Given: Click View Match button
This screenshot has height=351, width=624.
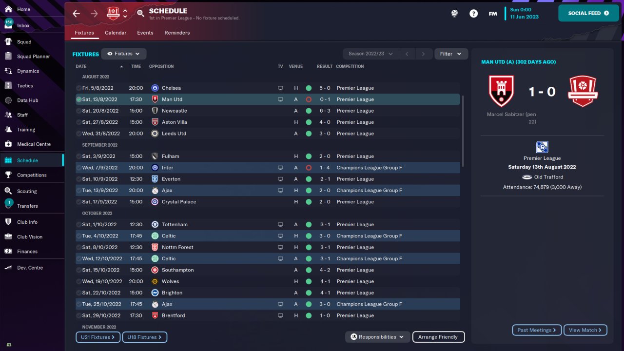Looking at the screenshot, I should [x=585, y=330].
